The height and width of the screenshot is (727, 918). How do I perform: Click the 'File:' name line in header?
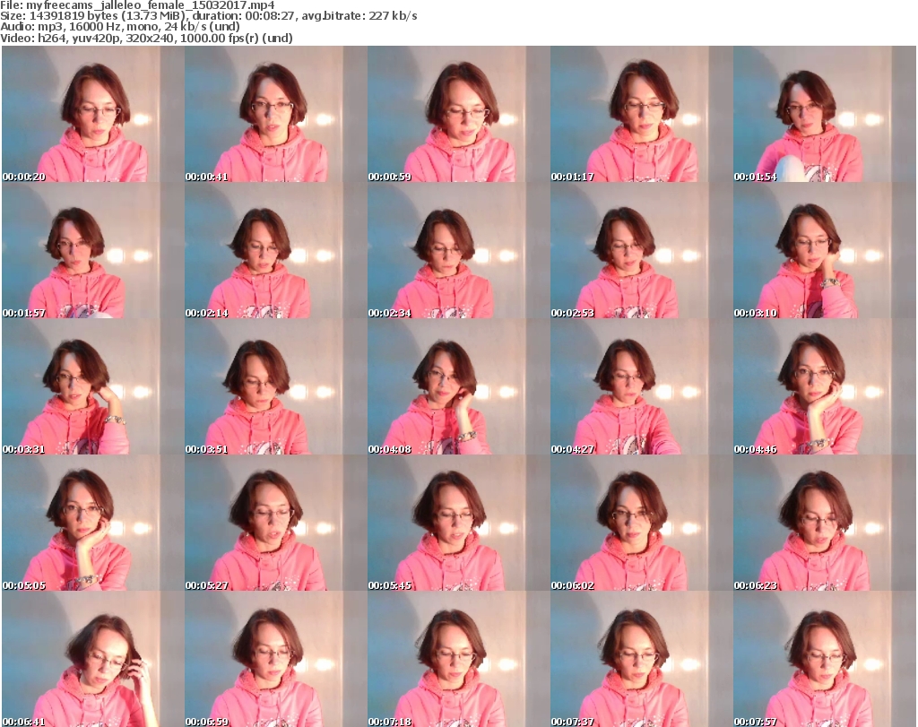pyautogui.click(x=137, y=5)
